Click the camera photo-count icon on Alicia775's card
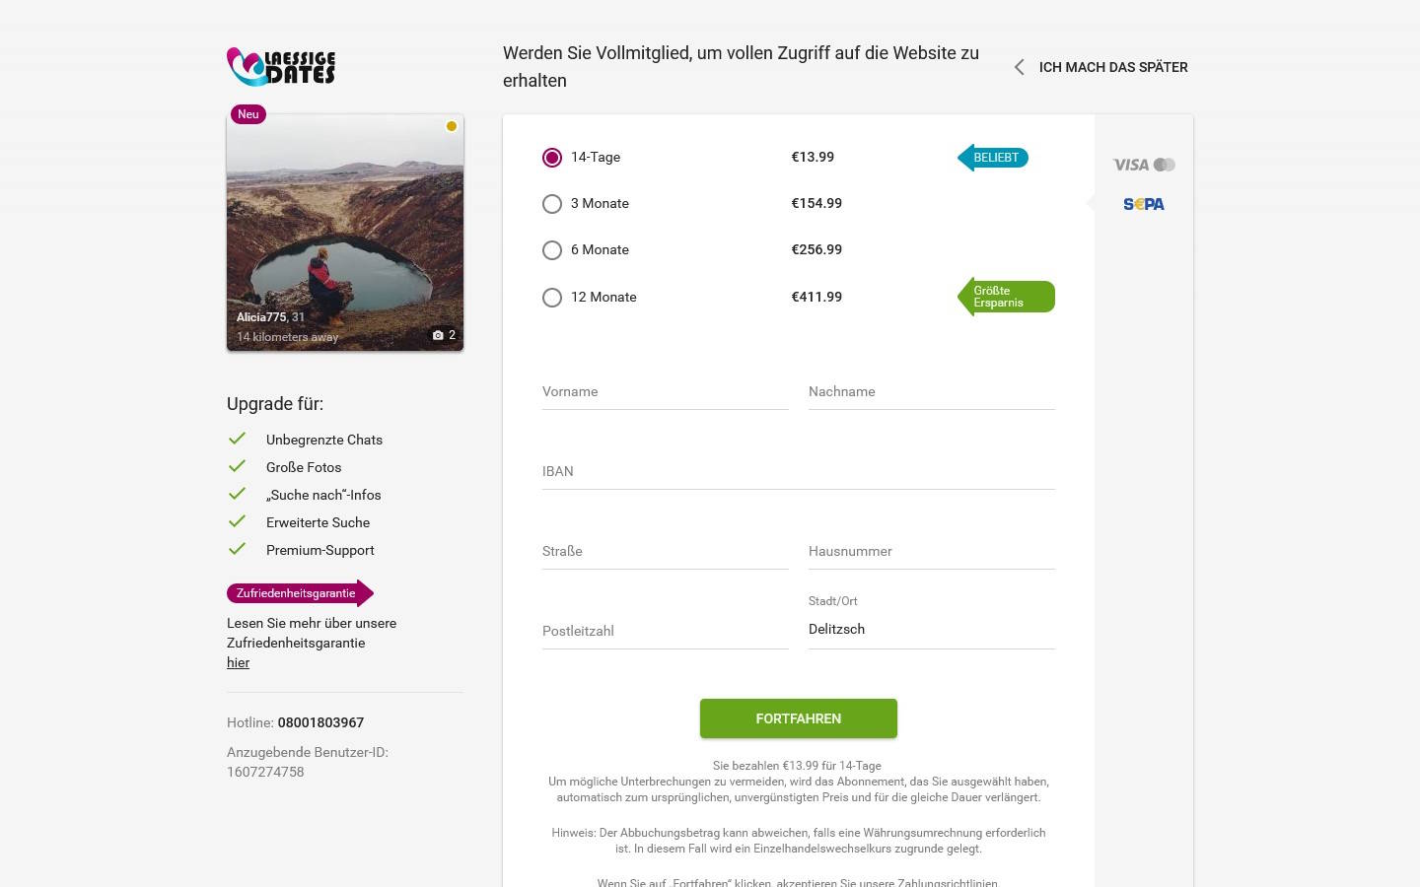The height and width of the screenshot is (887, 1420). coord(440,335)
